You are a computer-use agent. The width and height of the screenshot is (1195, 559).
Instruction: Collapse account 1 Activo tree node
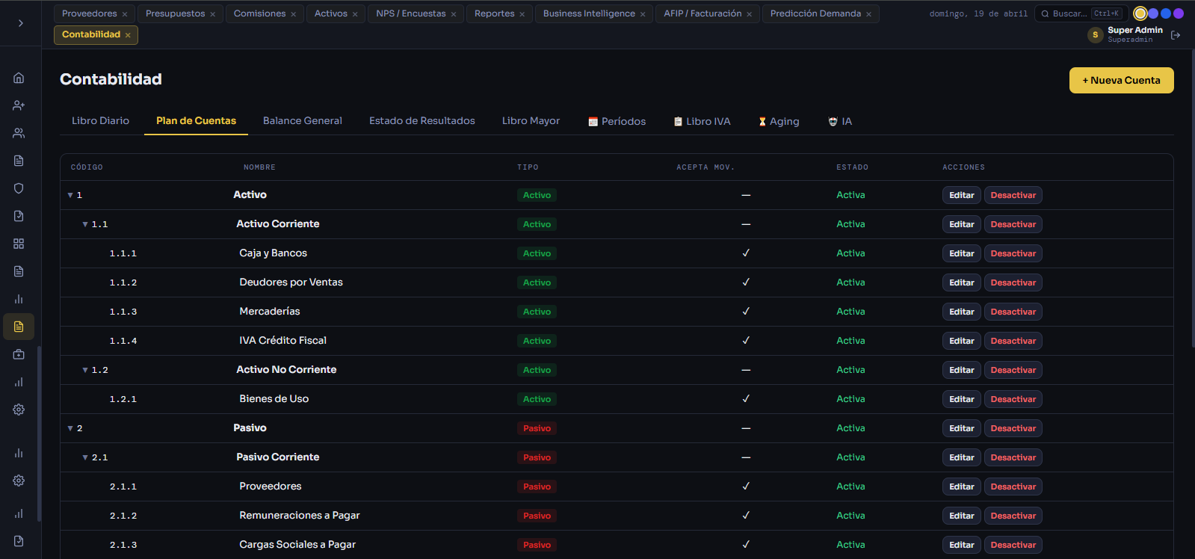coord(70,195)
